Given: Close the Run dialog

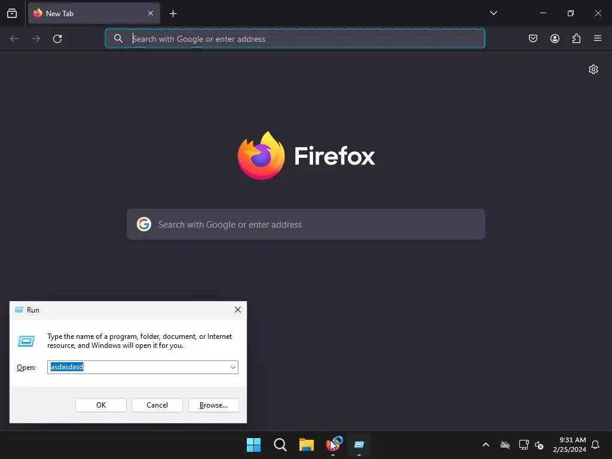Looking at the screenshot, I should click(238, 310).
